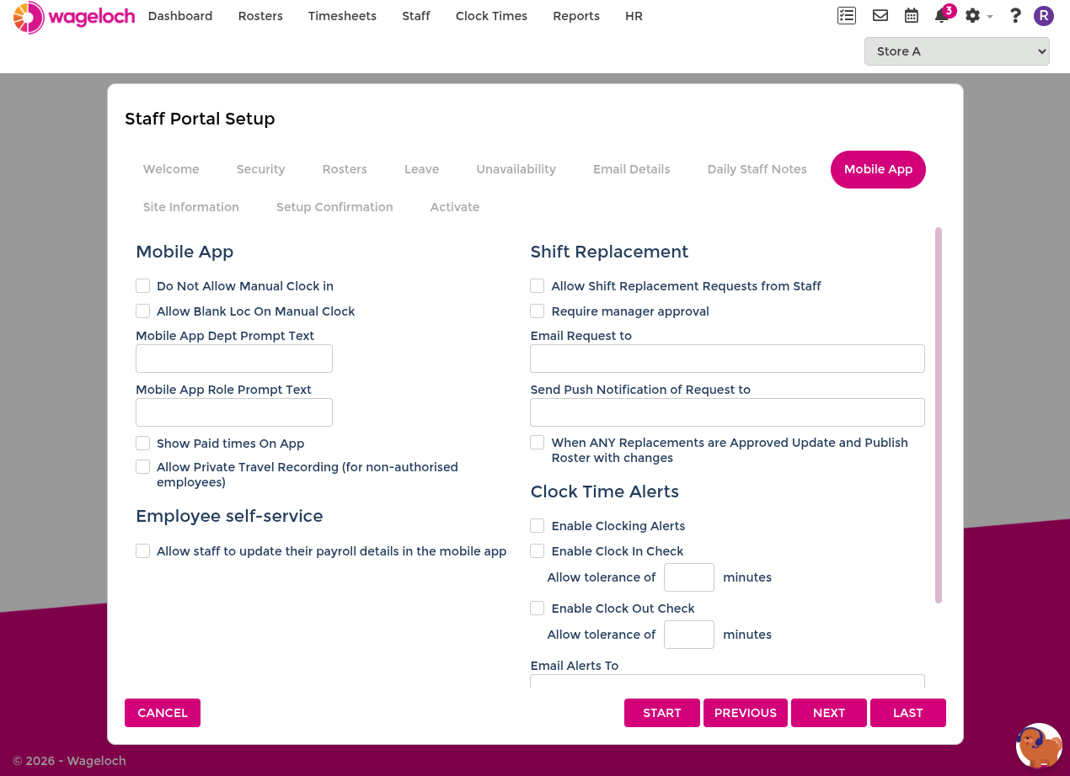
Task: Tick Allow Blank Loc On Manual Clock
Action: [x=143, y=311]
